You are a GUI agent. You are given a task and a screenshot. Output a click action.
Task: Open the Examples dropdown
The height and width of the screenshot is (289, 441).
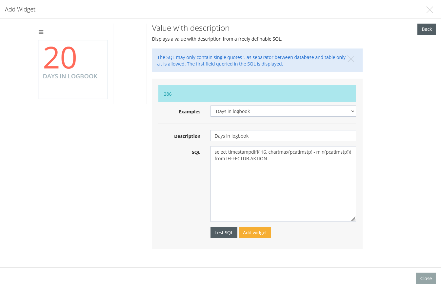pos(283,111)
